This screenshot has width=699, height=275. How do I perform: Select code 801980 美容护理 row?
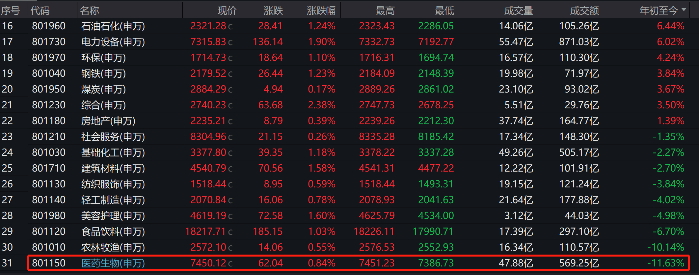pyautogui.click(x=349, y=216)
